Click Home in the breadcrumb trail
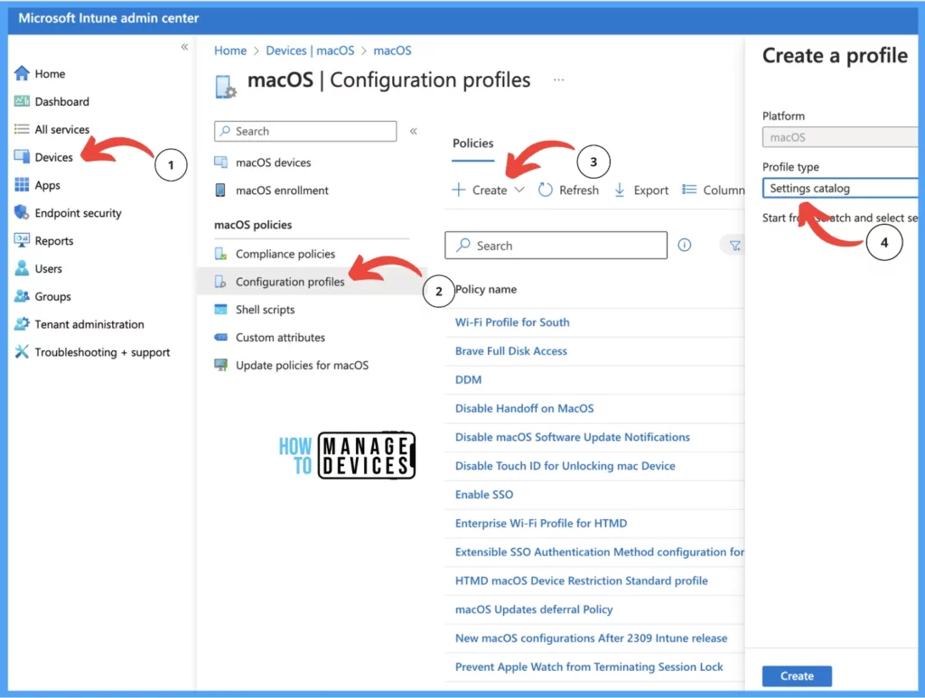 [x=230, y=51]
